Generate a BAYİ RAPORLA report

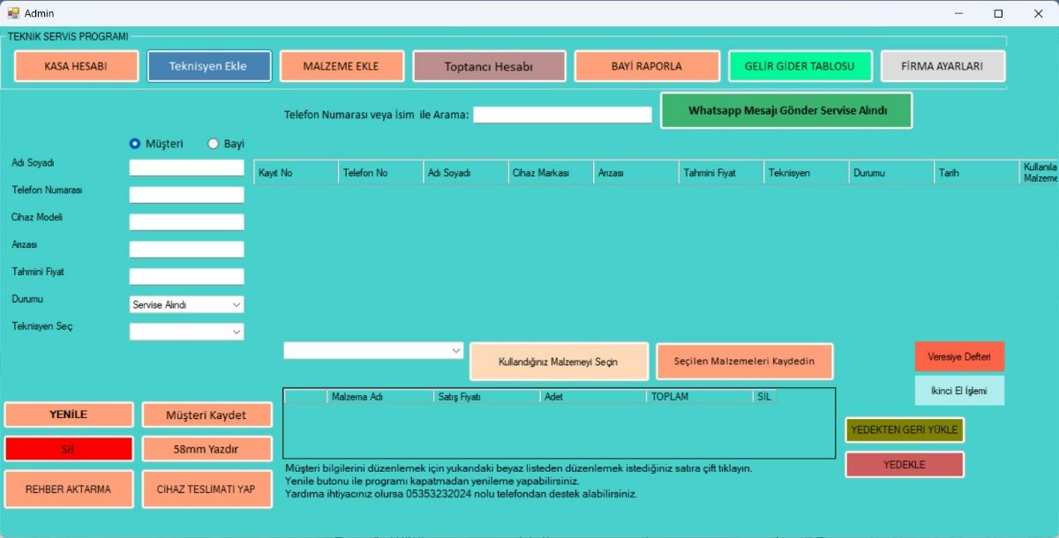pyautogui.click(x=647, y=65)
